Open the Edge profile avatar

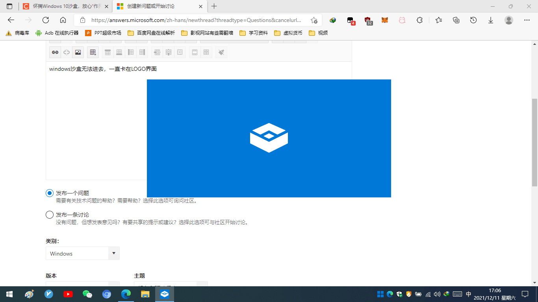click(509, 20)
